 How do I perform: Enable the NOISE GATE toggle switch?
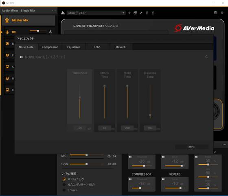tap(21, 57)
